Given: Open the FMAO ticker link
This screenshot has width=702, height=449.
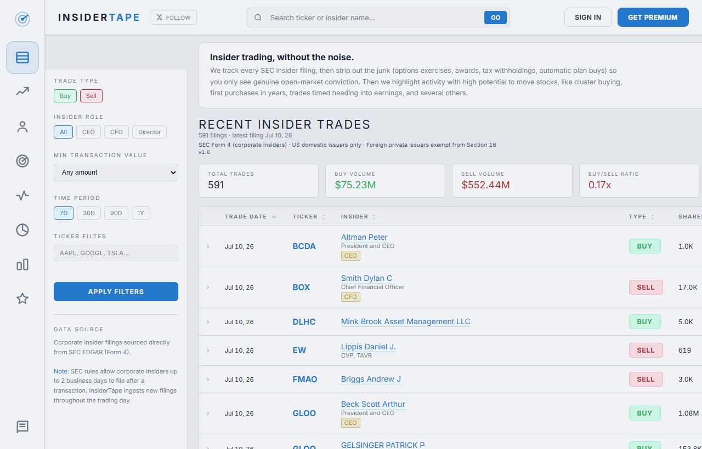Looking at the screenshot, I should (305, 379).
